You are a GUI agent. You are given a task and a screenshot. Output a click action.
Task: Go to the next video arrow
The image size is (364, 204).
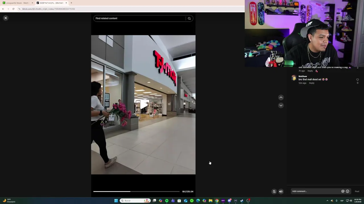coord(281,105)
